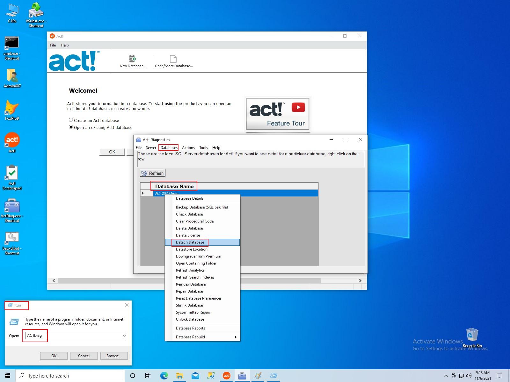This screenshot has height=382, width=510.
Task: Choose Downgrade from Premium
Action: pos(202,256)
